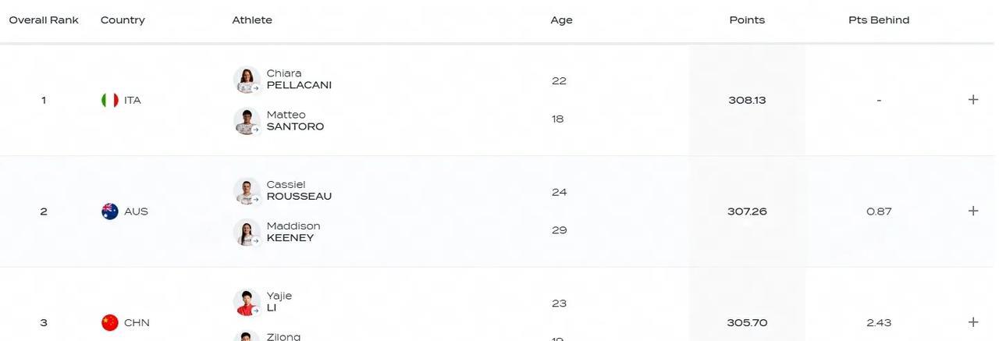
Task: Open Yajie Li's profile photo
Action: tap(247, 303)
